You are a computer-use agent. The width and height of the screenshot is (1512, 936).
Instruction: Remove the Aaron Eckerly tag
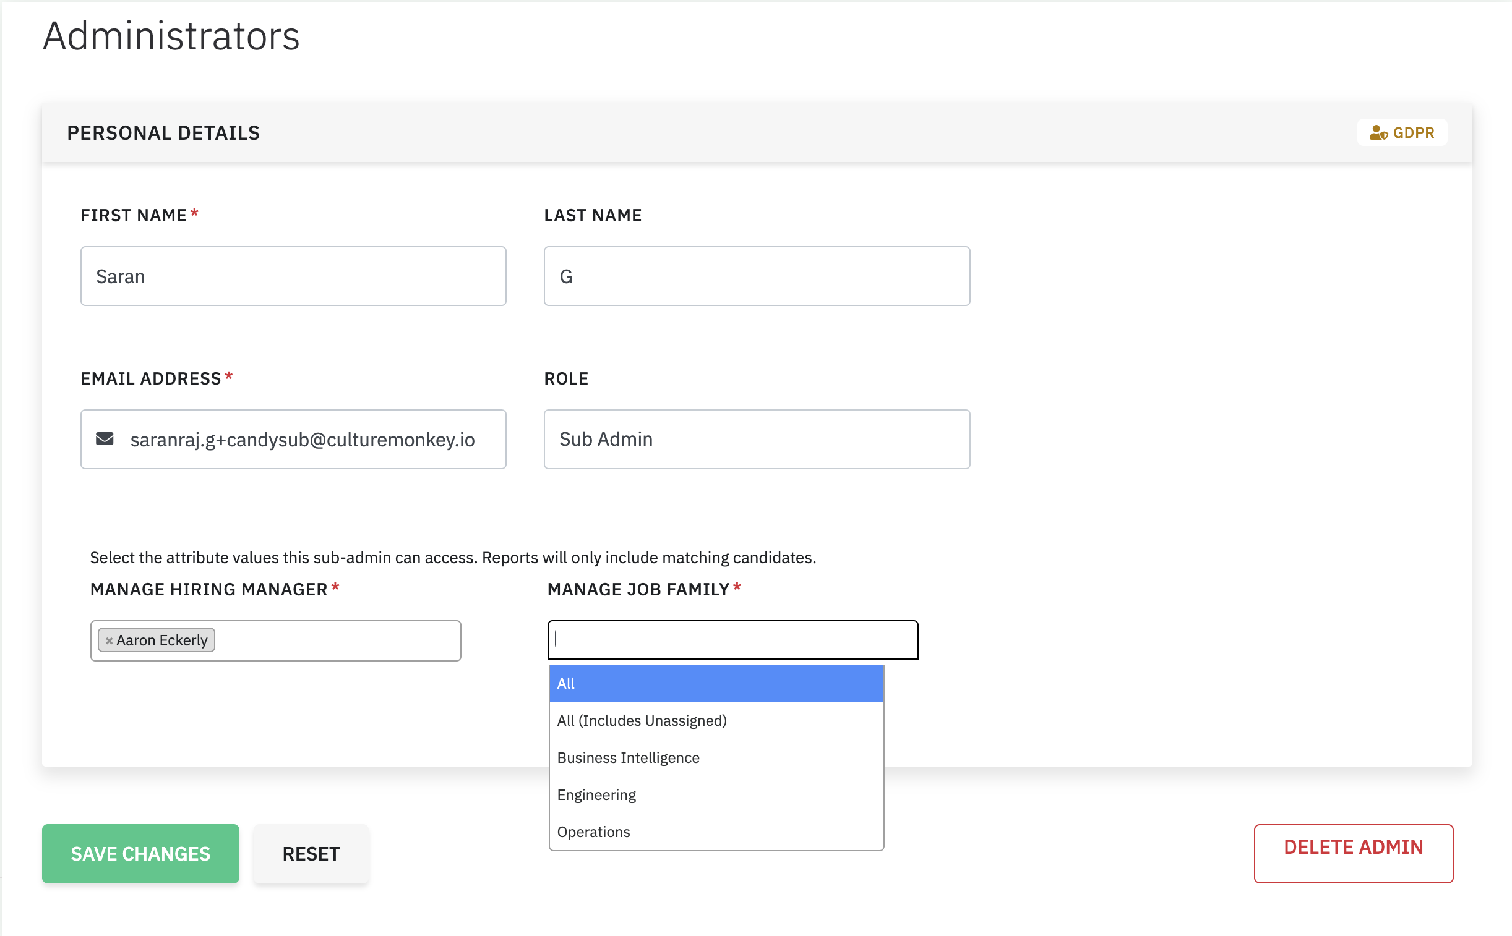coord(109,640)
